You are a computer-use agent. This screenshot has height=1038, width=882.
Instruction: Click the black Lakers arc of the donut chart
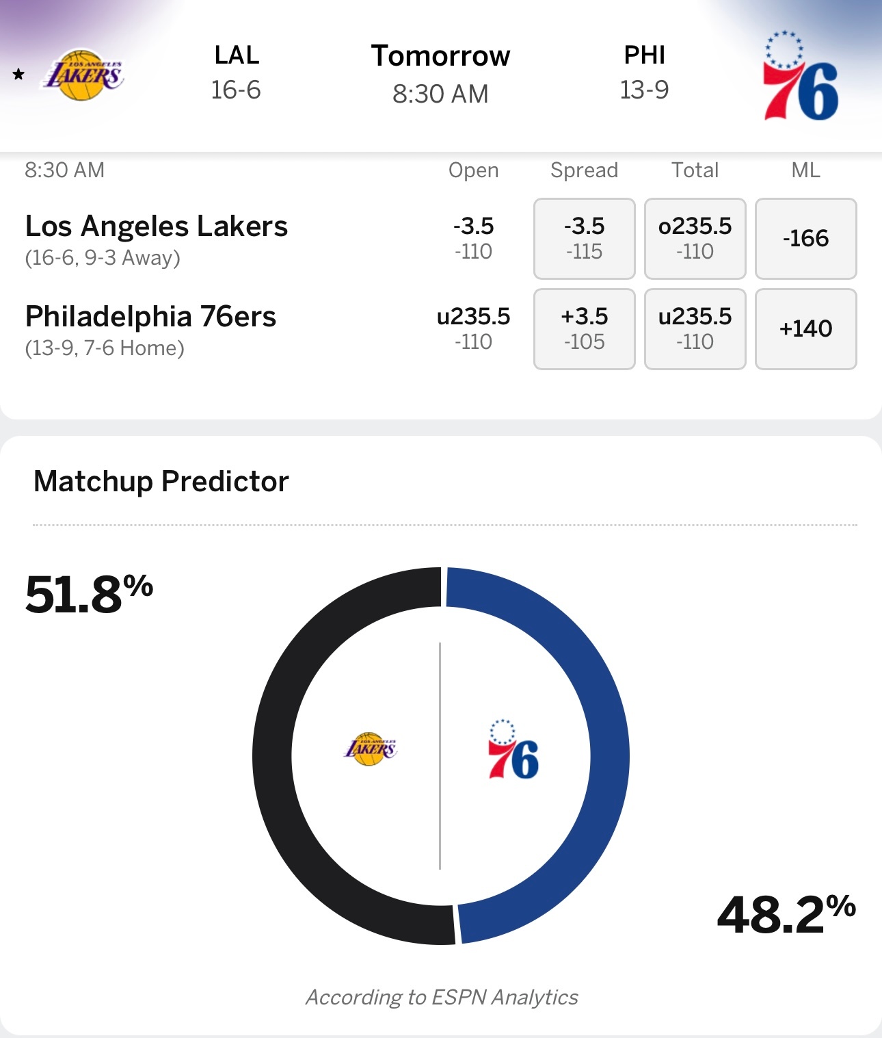273,756
